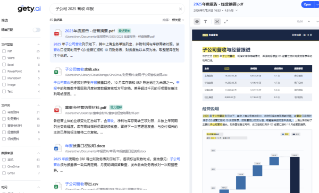Collapse the 数据来源 filter section
The width and height of the screenshot is (319, 193).
click(x=38, y=153)
